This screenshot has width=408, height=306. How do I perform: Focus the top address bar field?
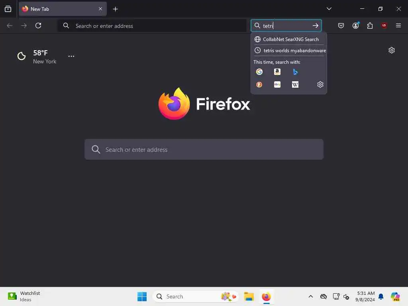pos(152,26)
